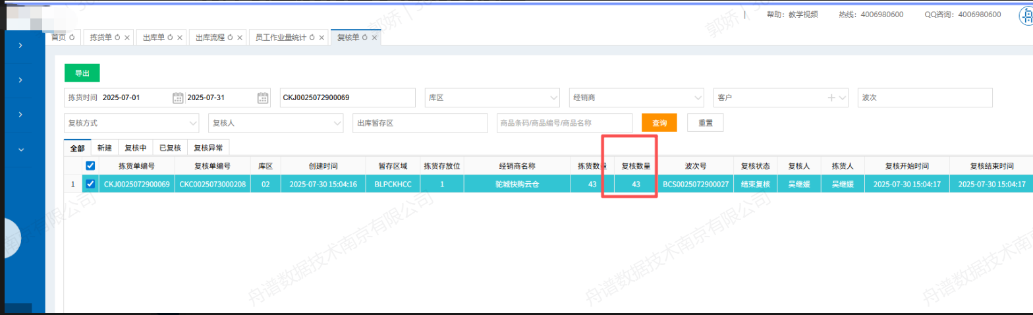
Task: Click the orange 查询 button
Action: pyautogui.click(x=659, y=123)
